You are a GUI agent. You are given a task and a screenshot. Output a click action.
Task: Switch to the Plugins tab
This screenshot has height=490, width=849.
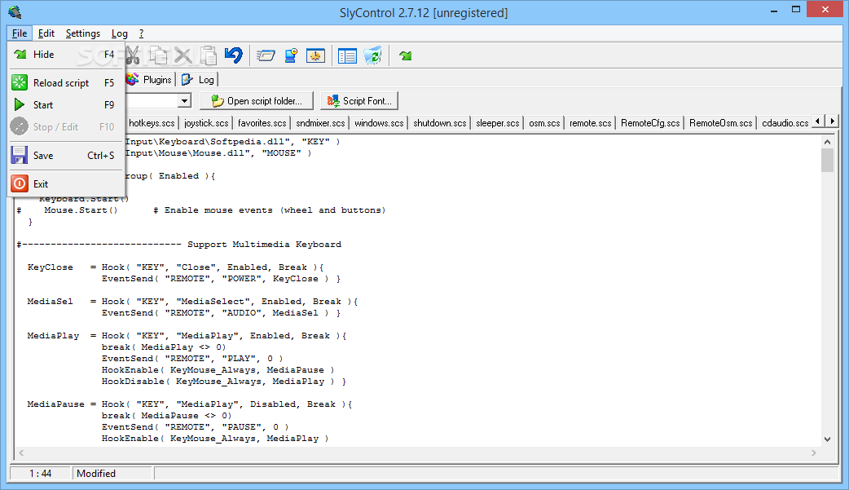tap(150, 80)
